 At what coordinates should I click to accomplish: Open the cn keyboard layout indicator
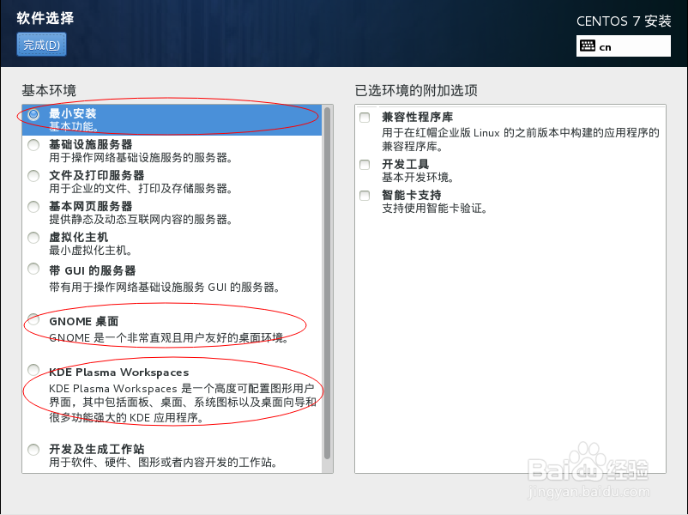pos(623,46)
